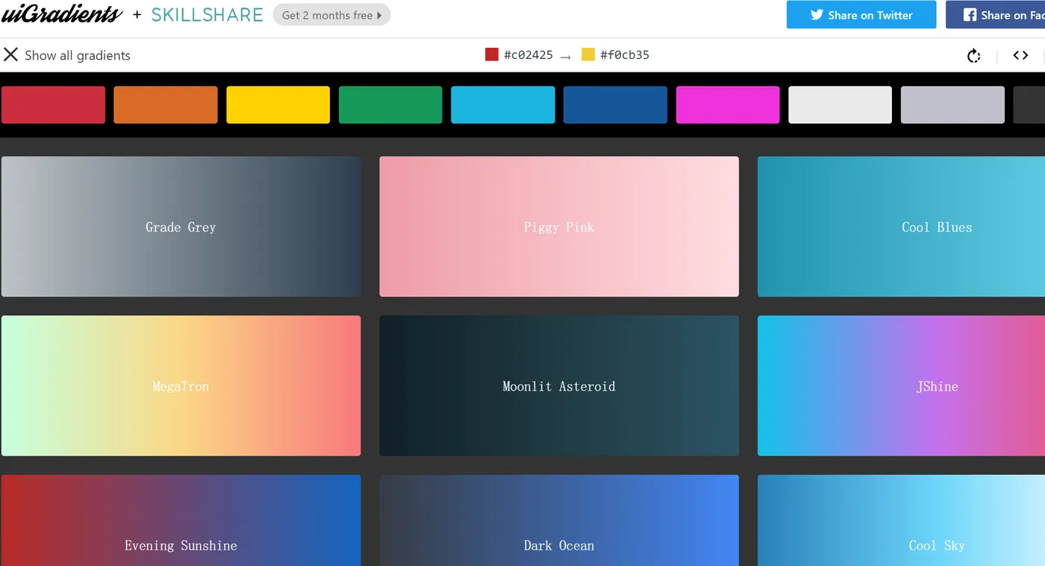Select the Grade Grey gradient card
Image resolution: width=1045 pixels, height=566 pixels.
[181, 226]
